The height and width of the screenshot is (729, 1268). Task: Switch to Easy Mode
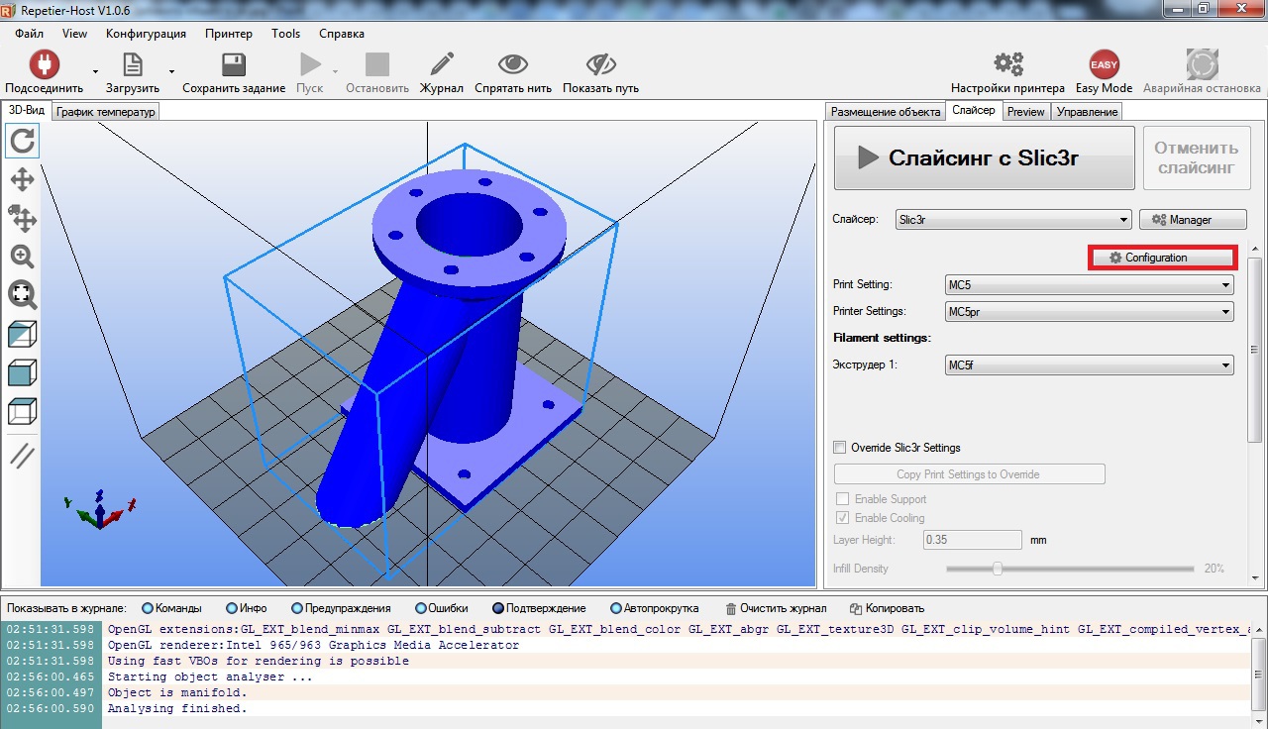(1104, 65)
